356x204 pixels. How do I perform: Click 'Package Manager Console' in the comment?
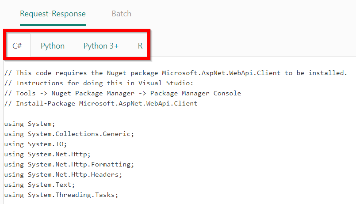[195, 93]
